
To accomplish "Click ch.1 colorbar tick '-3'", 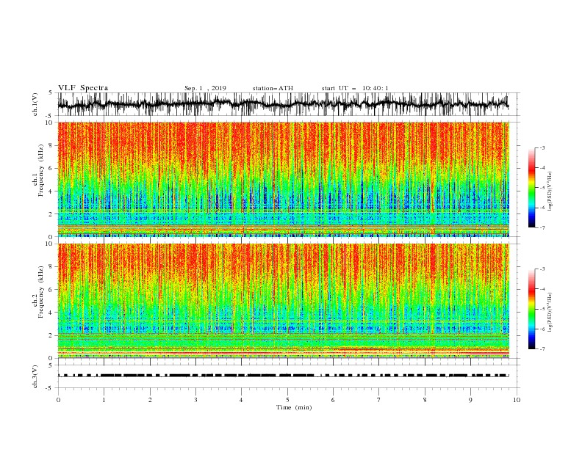I will 542,147.
